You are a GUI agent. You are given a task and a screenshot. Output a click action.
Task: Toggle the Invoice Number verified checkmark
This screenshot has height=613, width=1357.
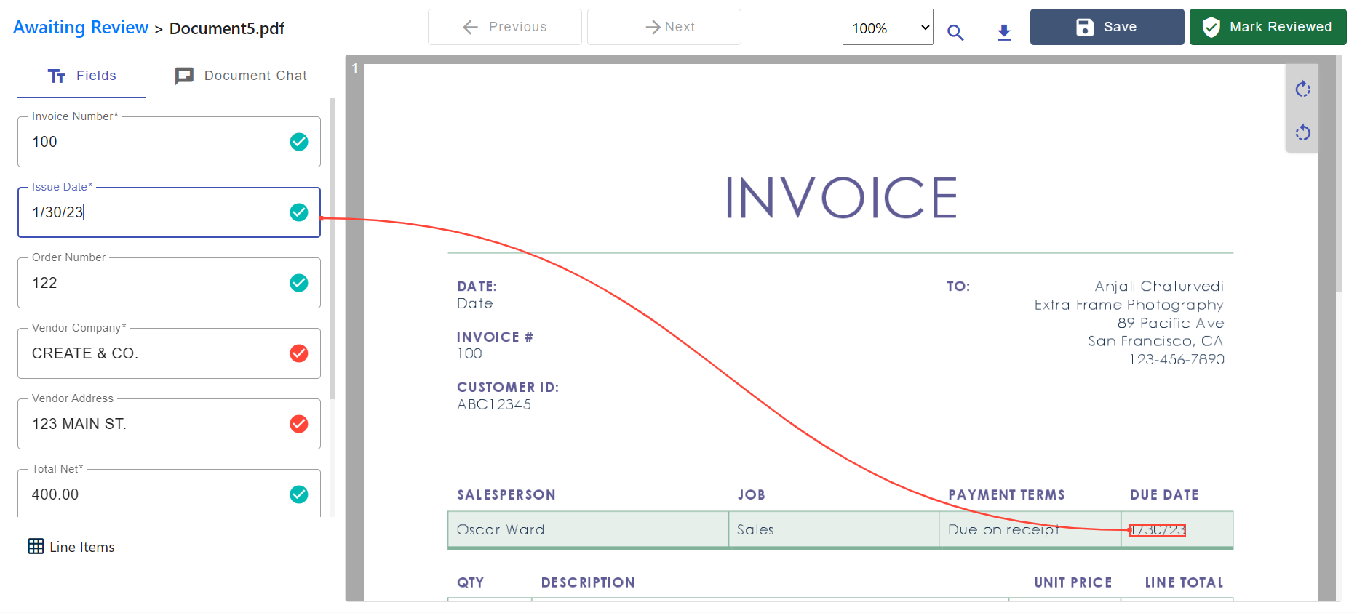click(x=299, y=142)
